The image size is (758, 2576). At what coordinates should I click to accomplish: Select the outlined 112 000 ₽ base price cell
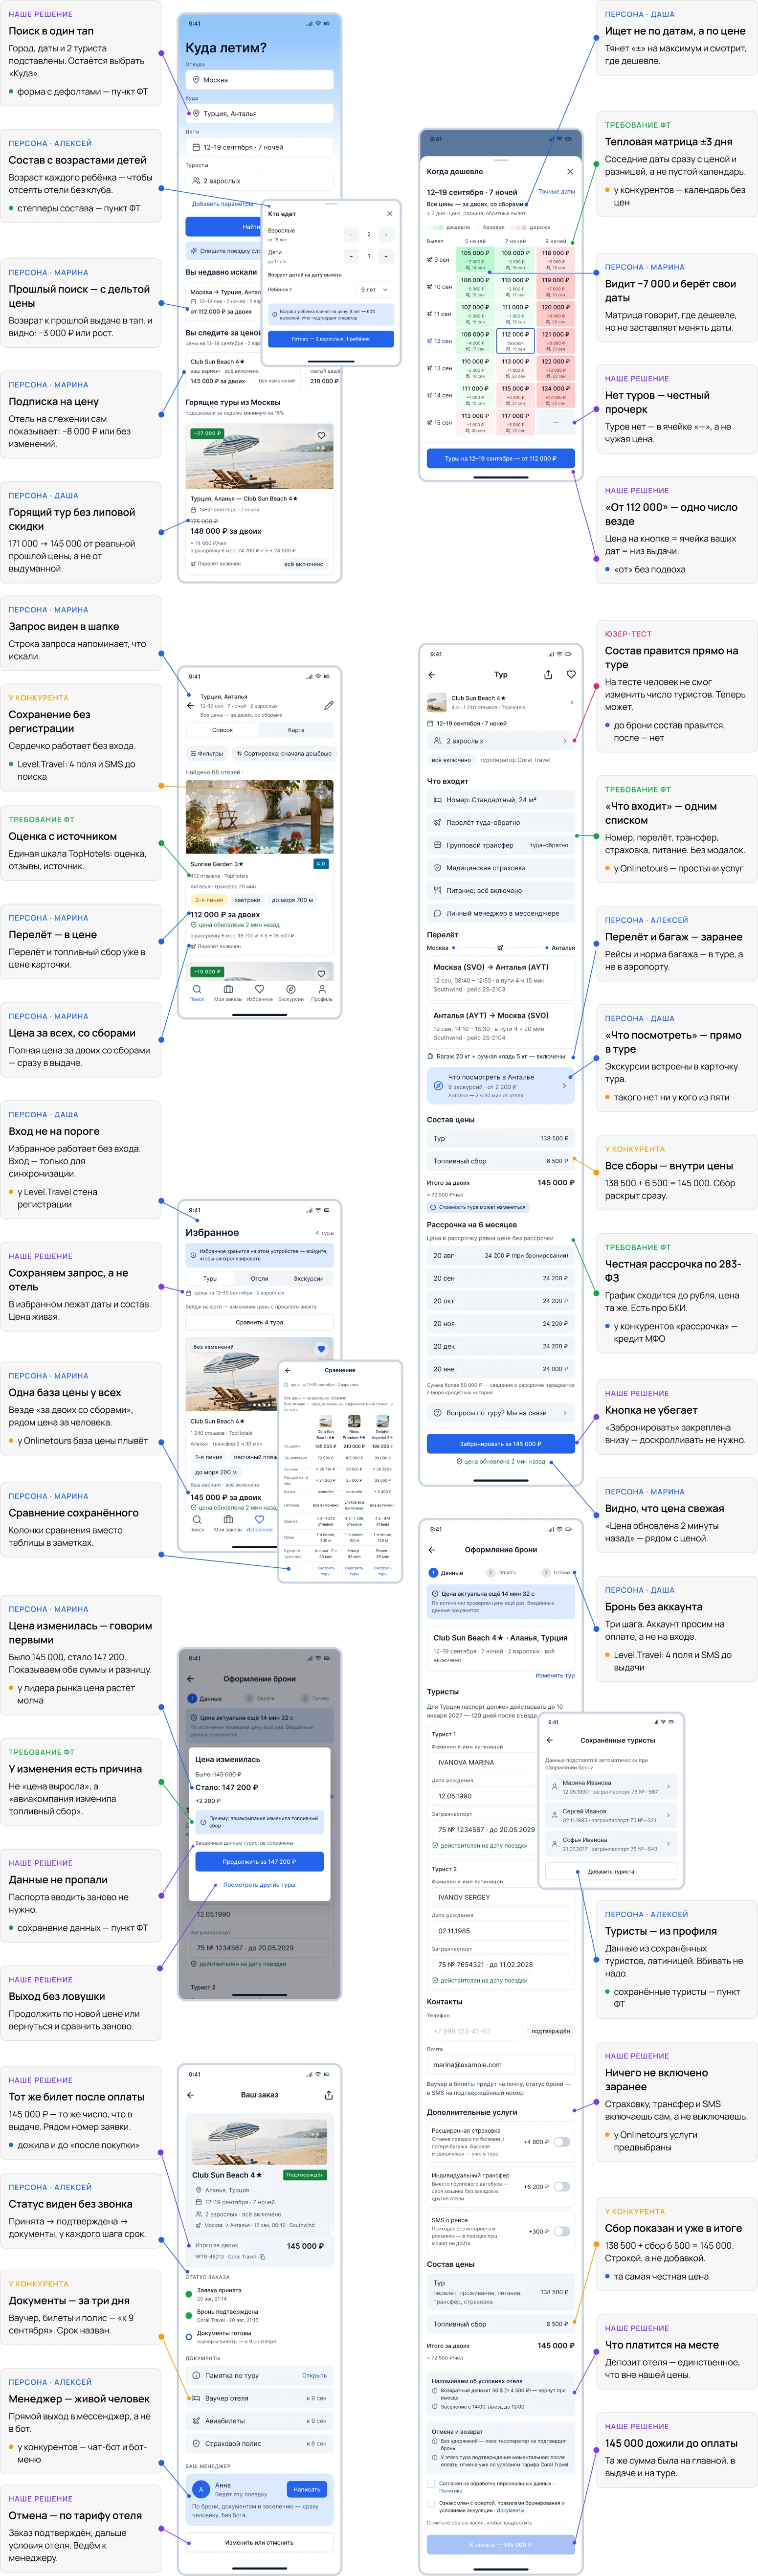[515, 340]
